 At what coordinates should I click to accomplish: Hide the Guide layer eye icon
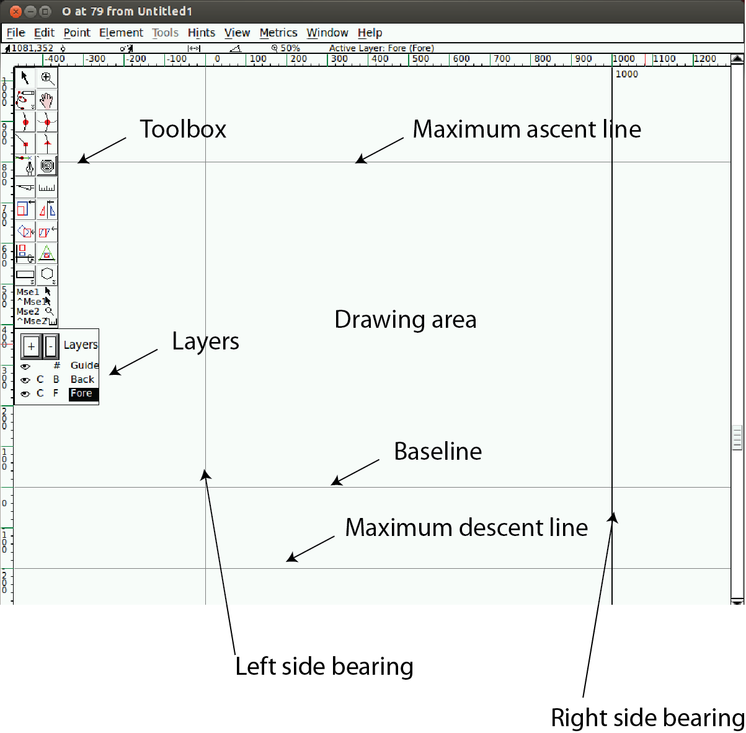coord(25,366)
